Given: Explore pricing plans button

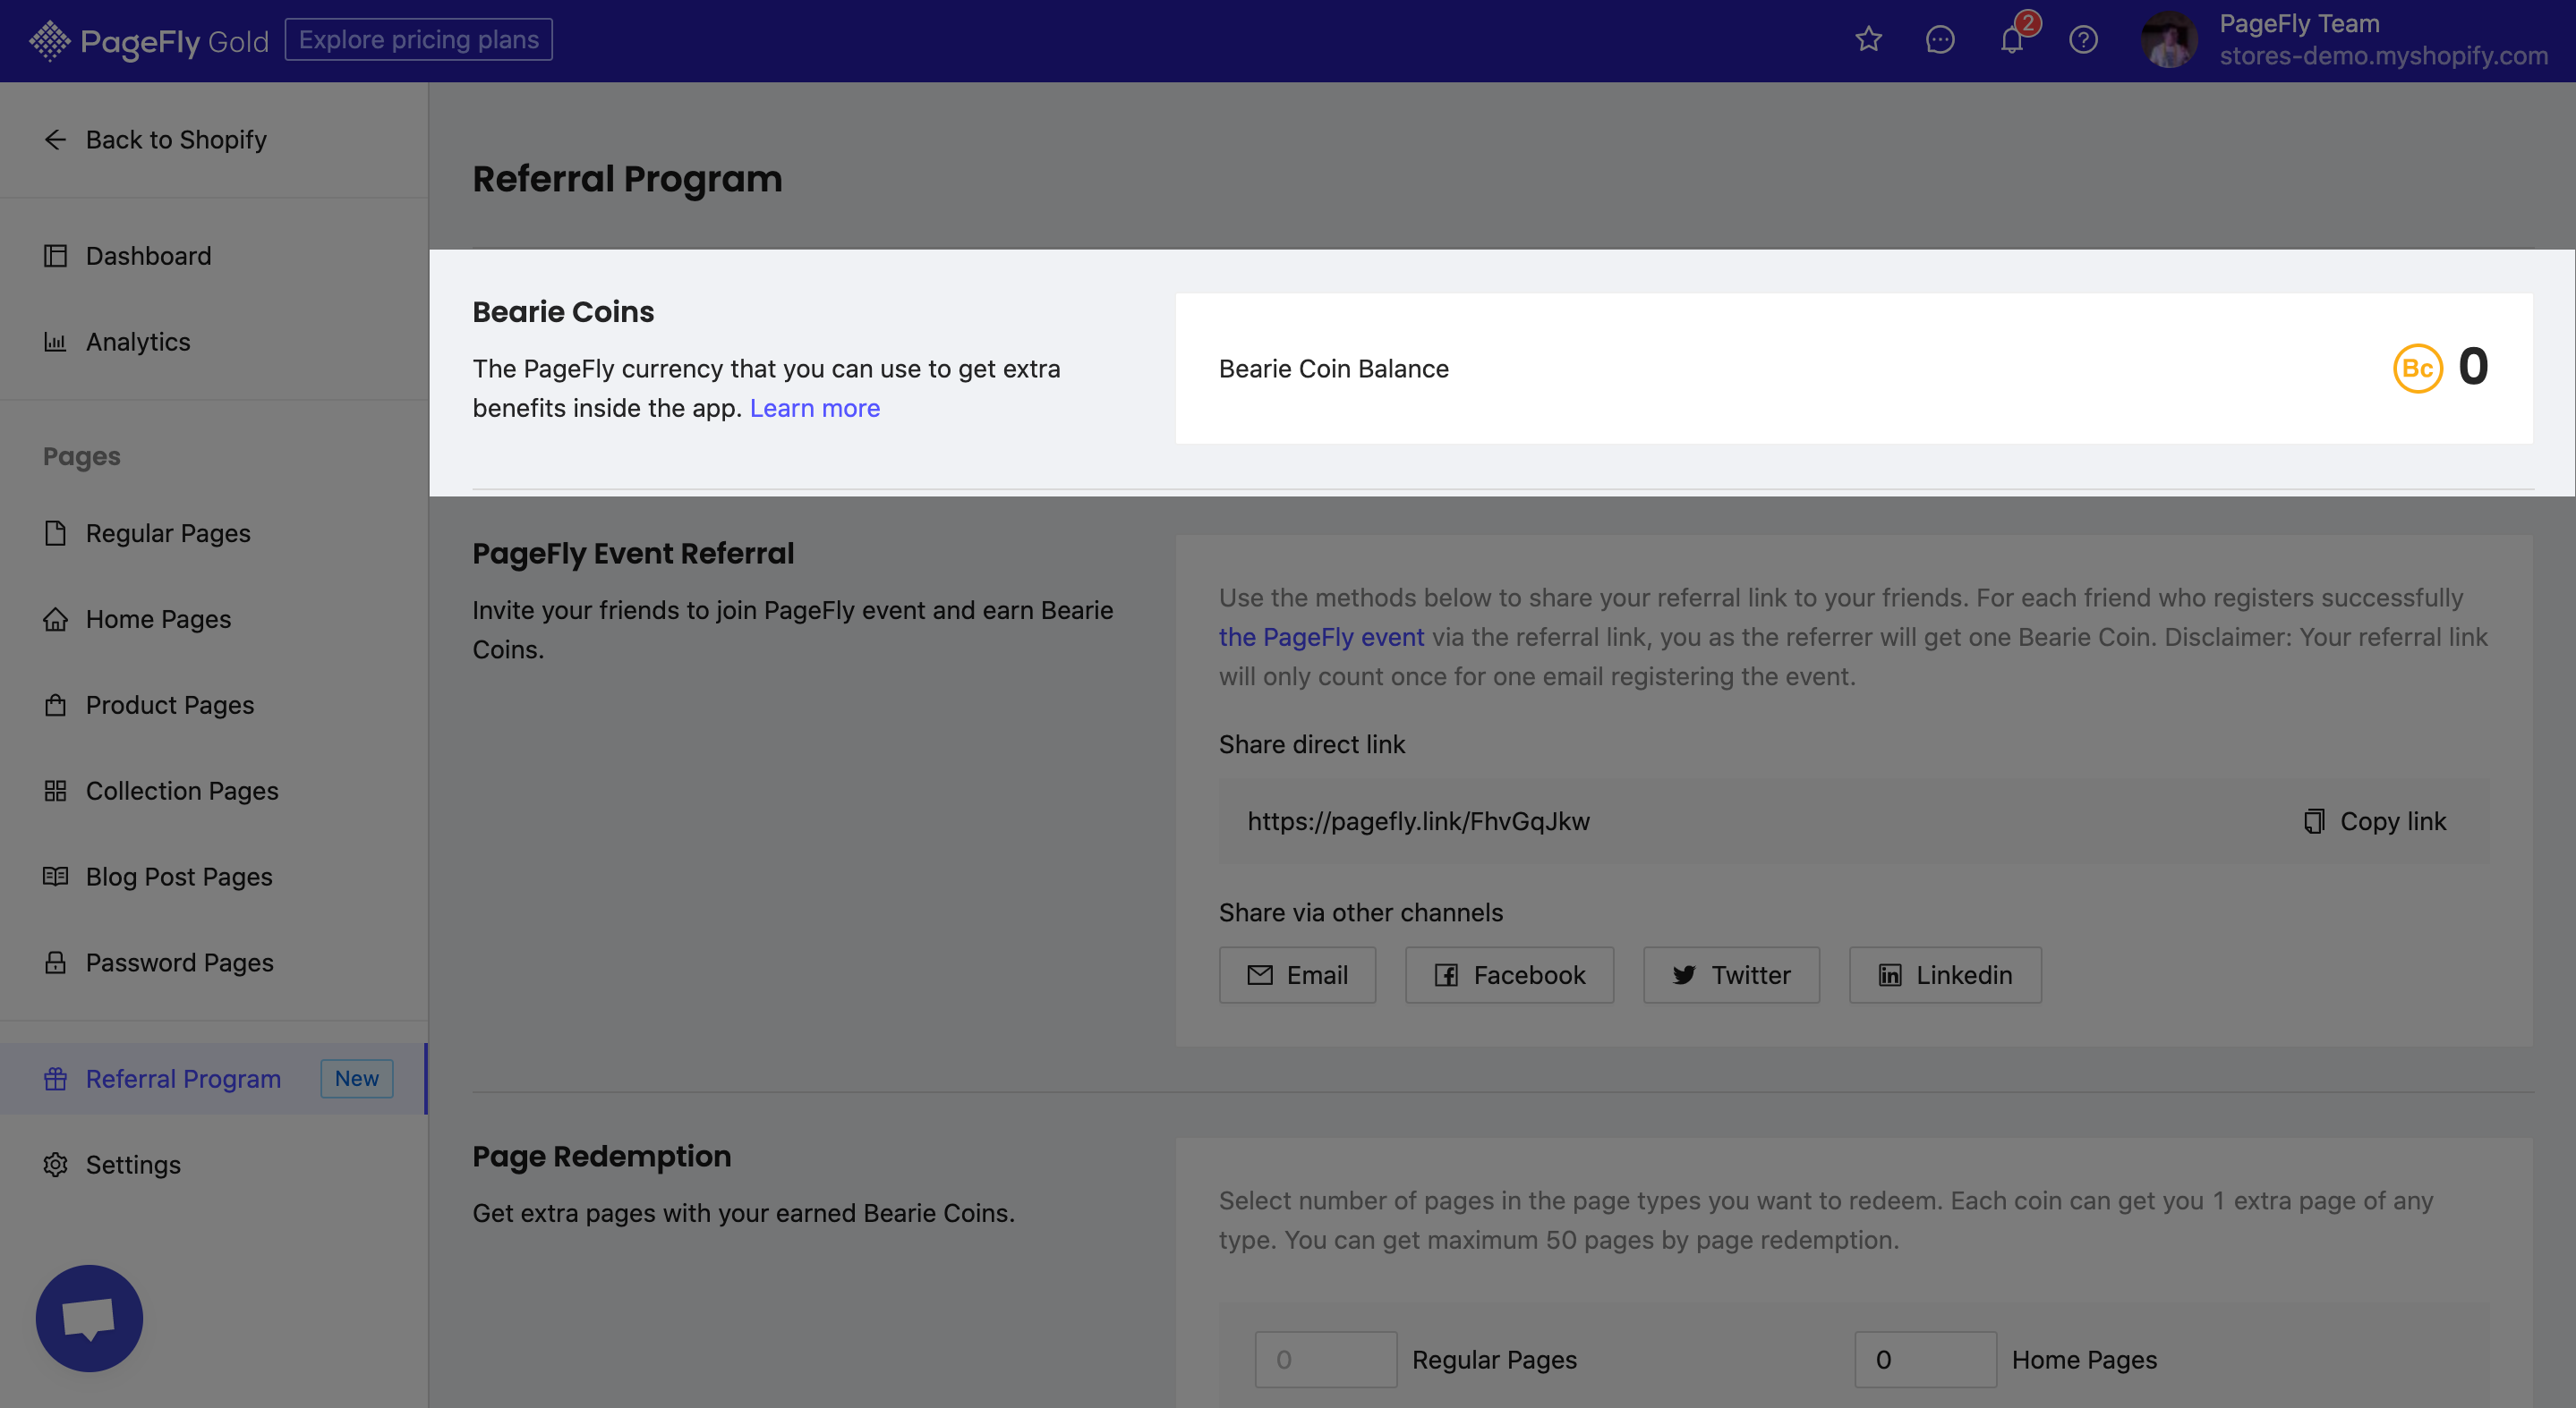Looking at the screenshot, I should (419, 39).
